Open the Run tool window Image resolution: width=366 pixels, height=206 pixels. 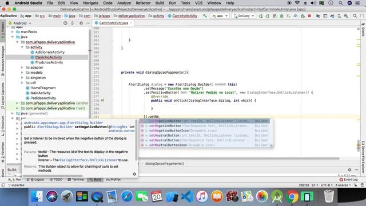(x=15, y=180)
